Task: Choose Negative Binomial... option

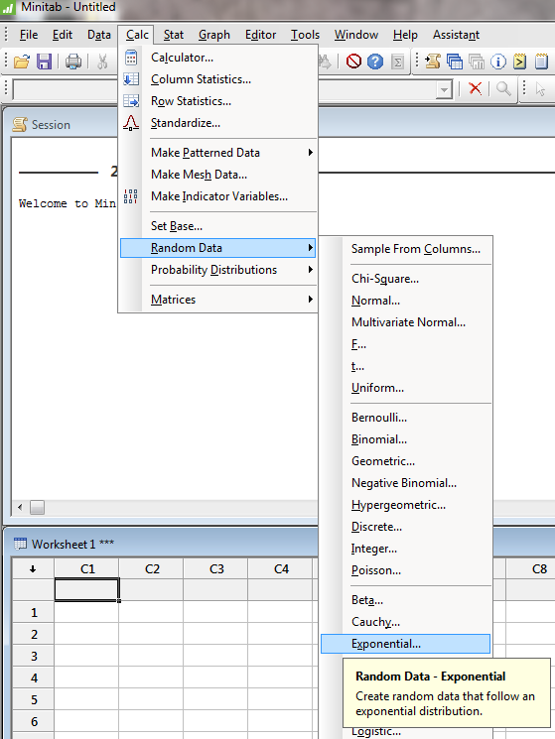Action: [405, 483]
